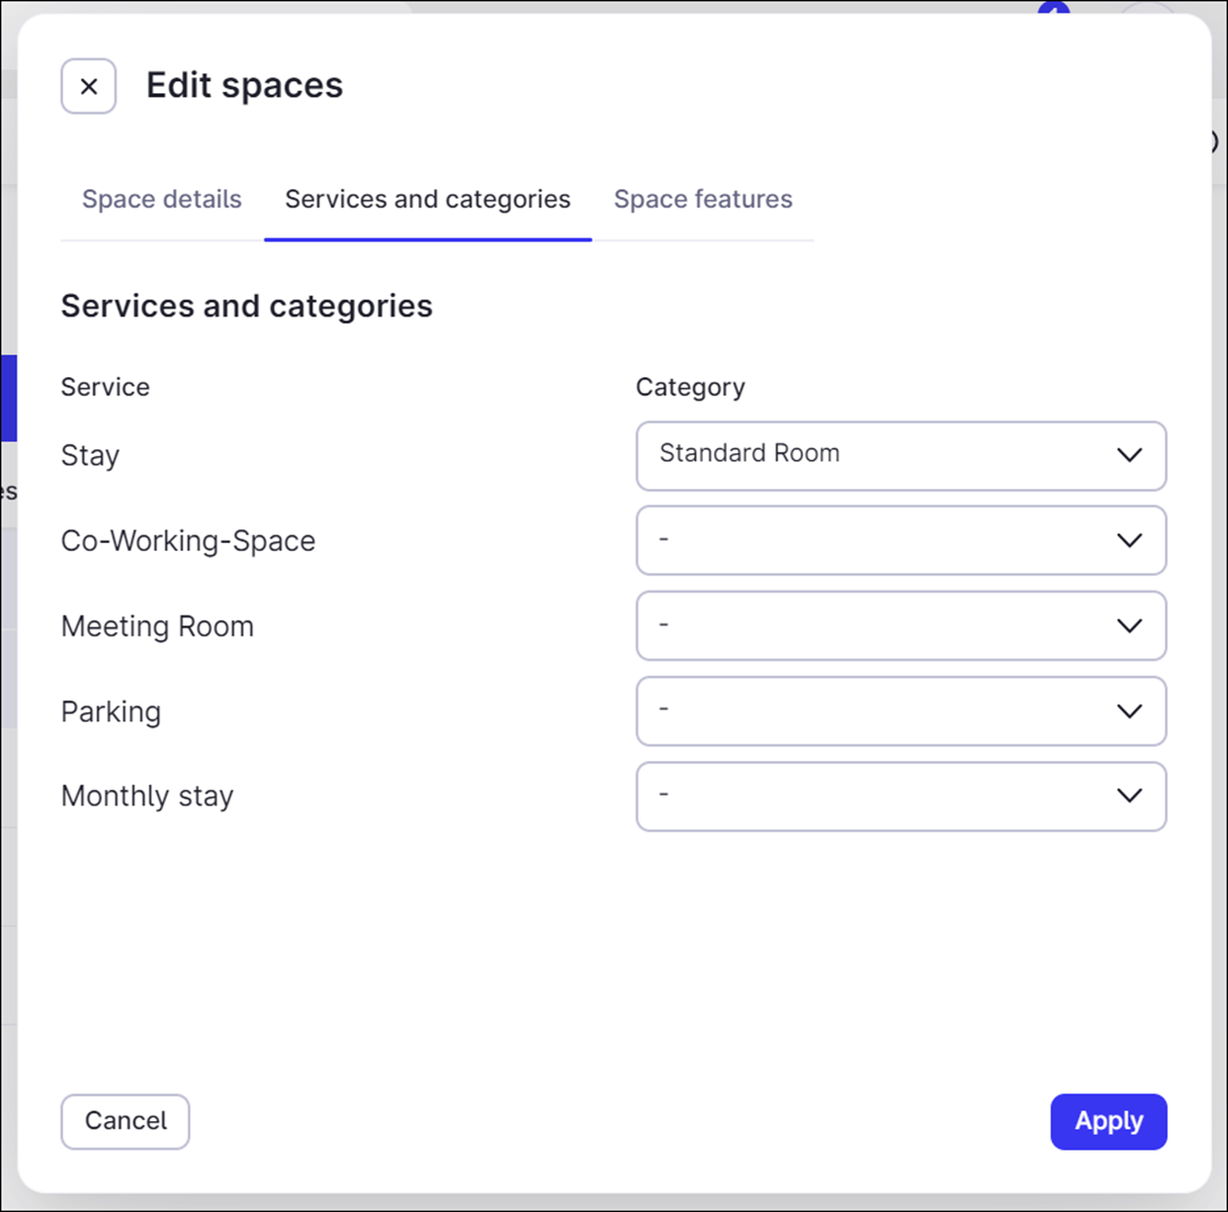Screen dimensions: 1228x1212
Task: Select the Stay service label
Action: click(89, 455)
